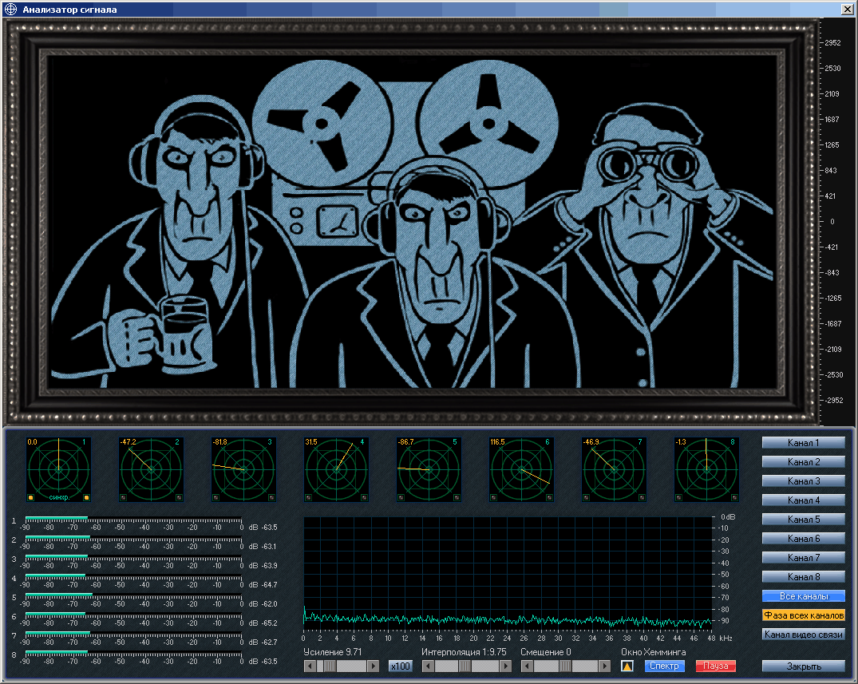Click the dB -63.1 reading of channel 2
Viewport: 858px width, 684px height.
coord(263,547)
